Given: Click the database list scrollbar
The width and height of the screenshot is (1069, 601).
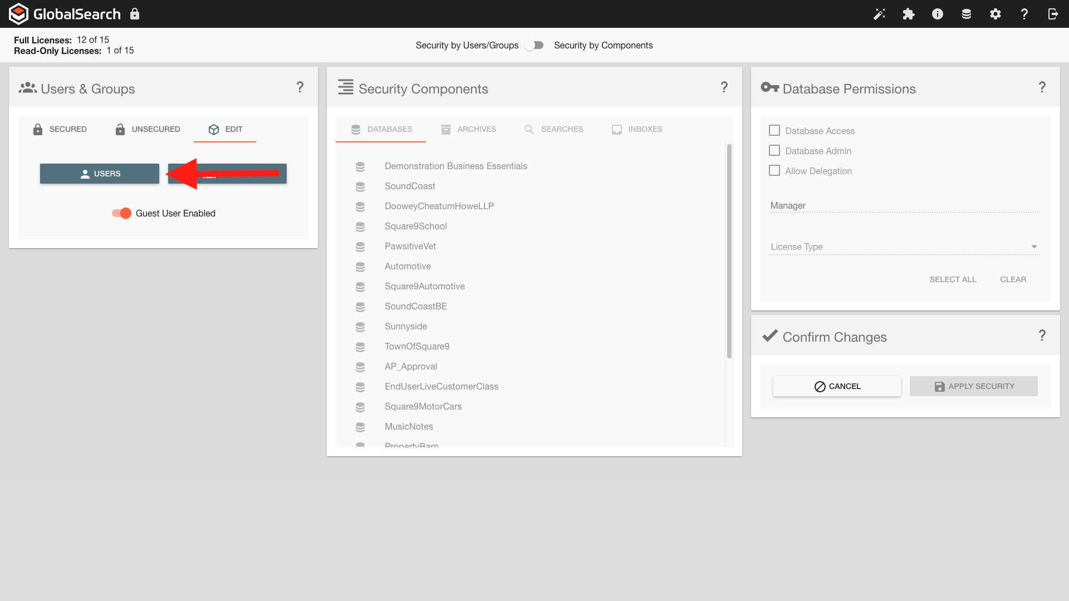Looking at the screenshot, I should tap(729, 250).
